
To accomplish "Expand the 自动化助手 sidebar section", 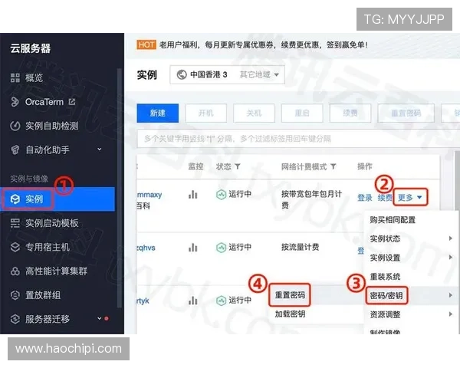I will (100, 149).
